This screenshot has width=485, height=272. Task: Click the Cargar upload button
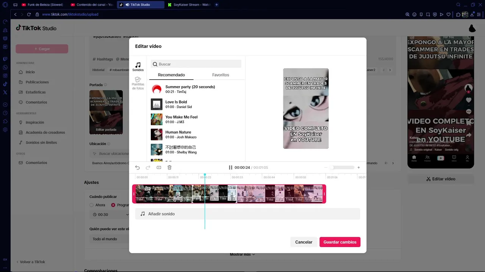42,49
